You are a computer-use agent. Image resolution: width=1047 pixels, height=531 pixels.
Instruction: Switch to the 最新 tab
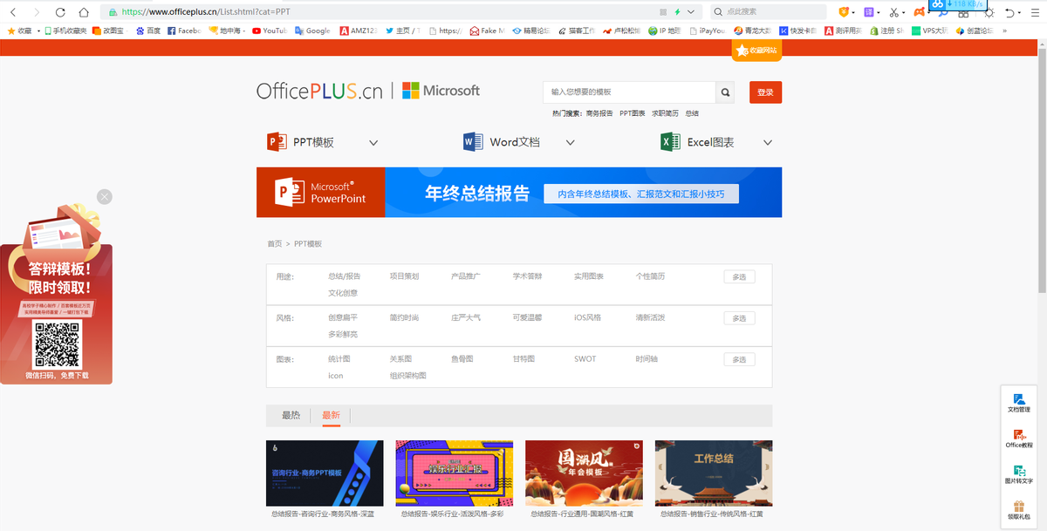331,415
